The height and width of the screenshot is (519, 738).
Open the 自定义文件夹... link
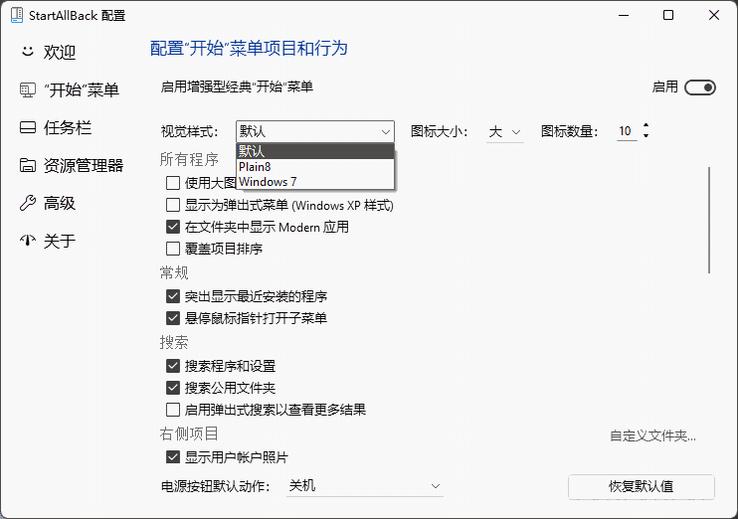(x=652, y=435)
